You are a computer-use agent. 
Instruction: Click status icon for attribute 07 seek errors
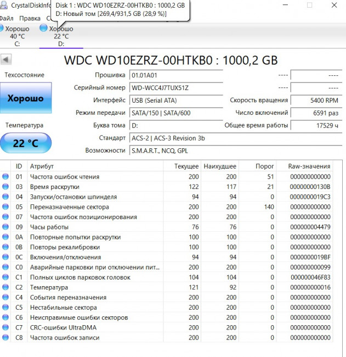[x=5, y=216]
